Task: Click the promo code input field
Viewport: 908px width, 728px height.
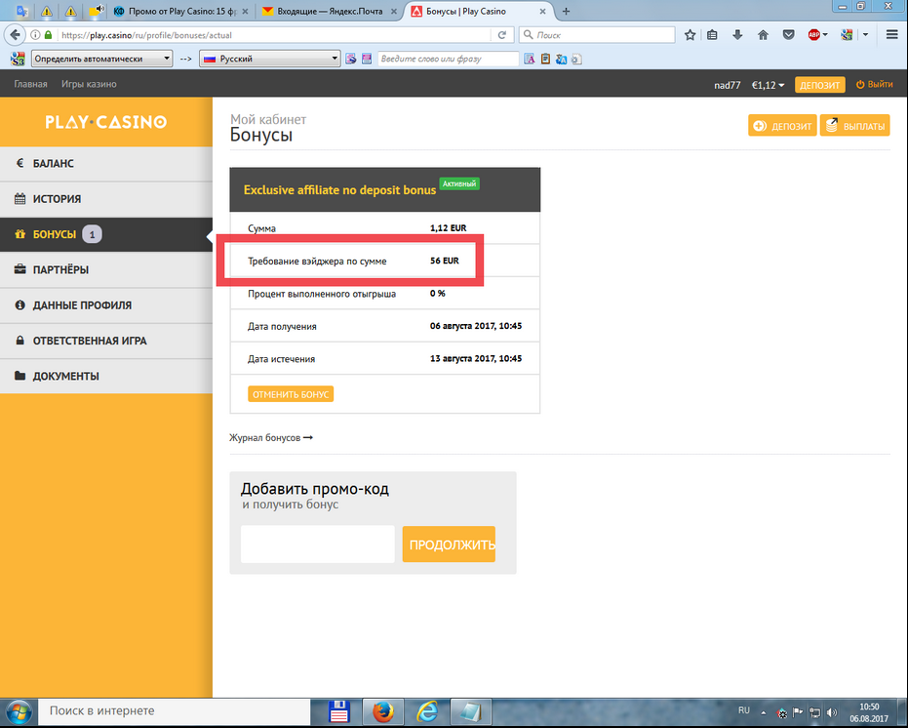Action: 317,545
